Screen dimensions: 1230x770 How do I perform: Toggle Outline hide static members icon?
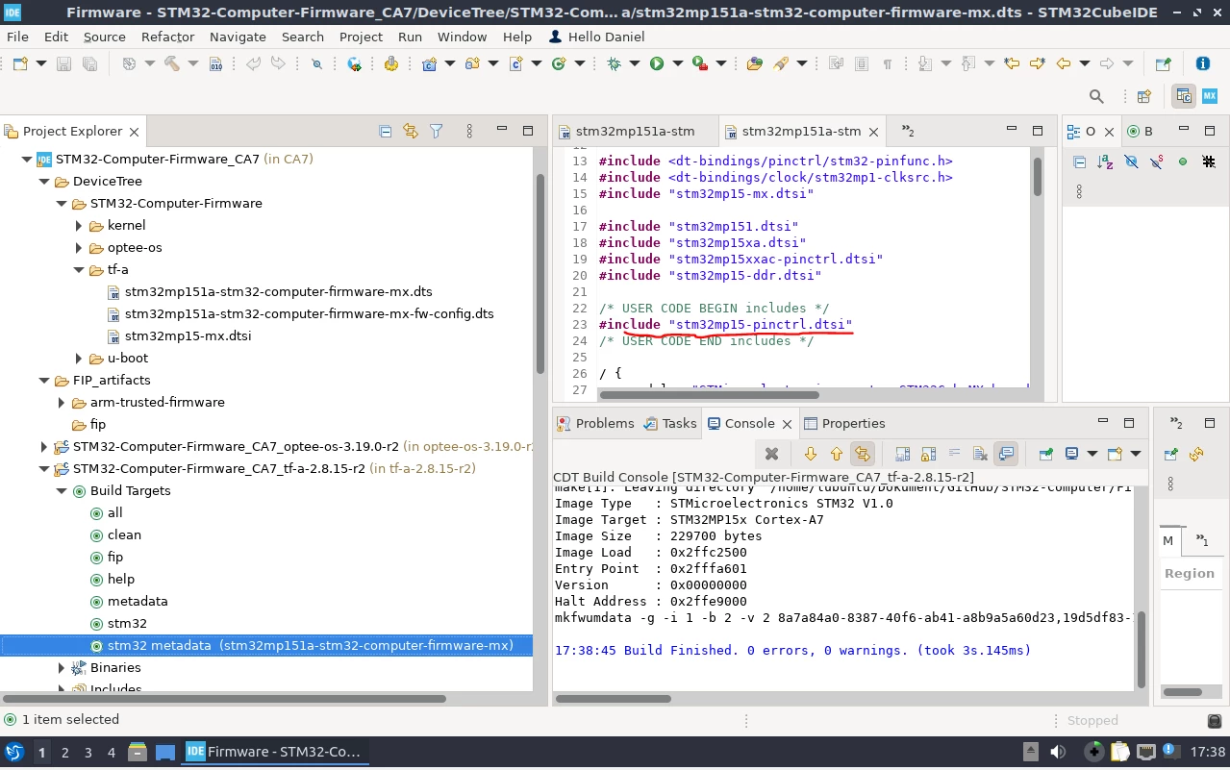[1157, 161]
